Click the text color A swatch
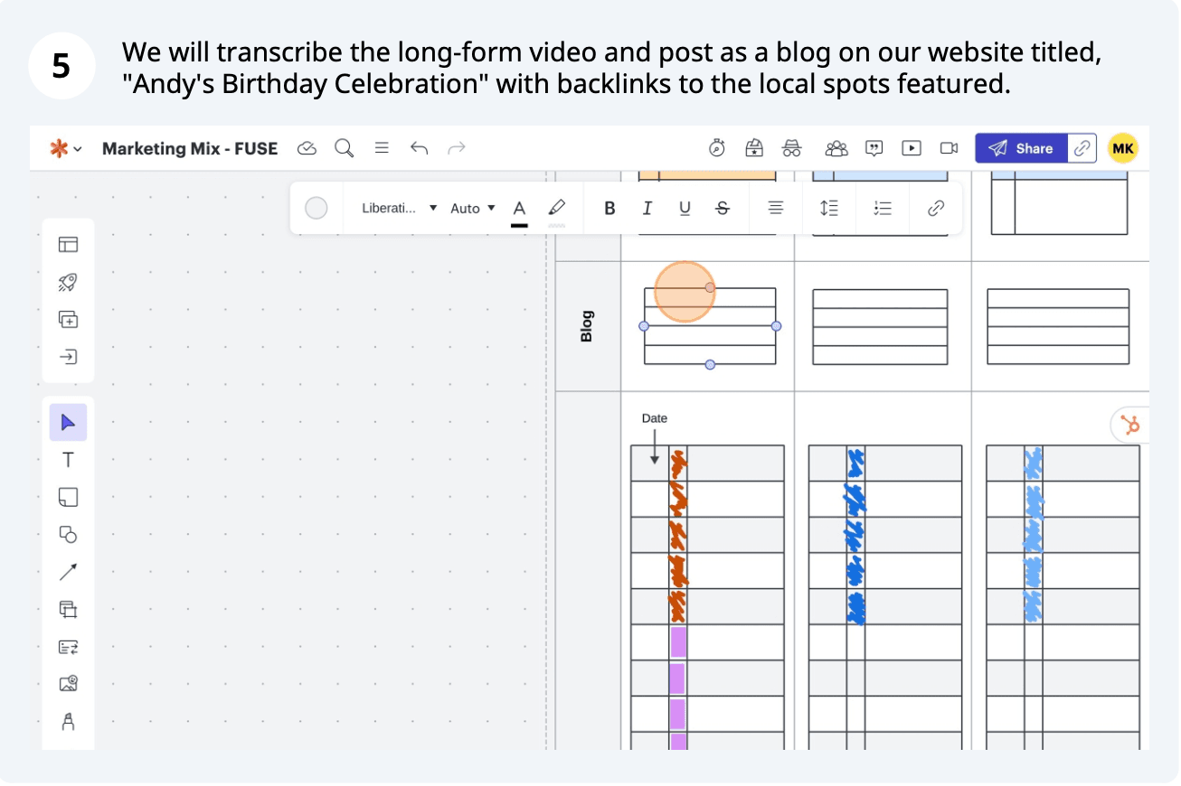This screenshot has width=1181, height=786. 519,210
